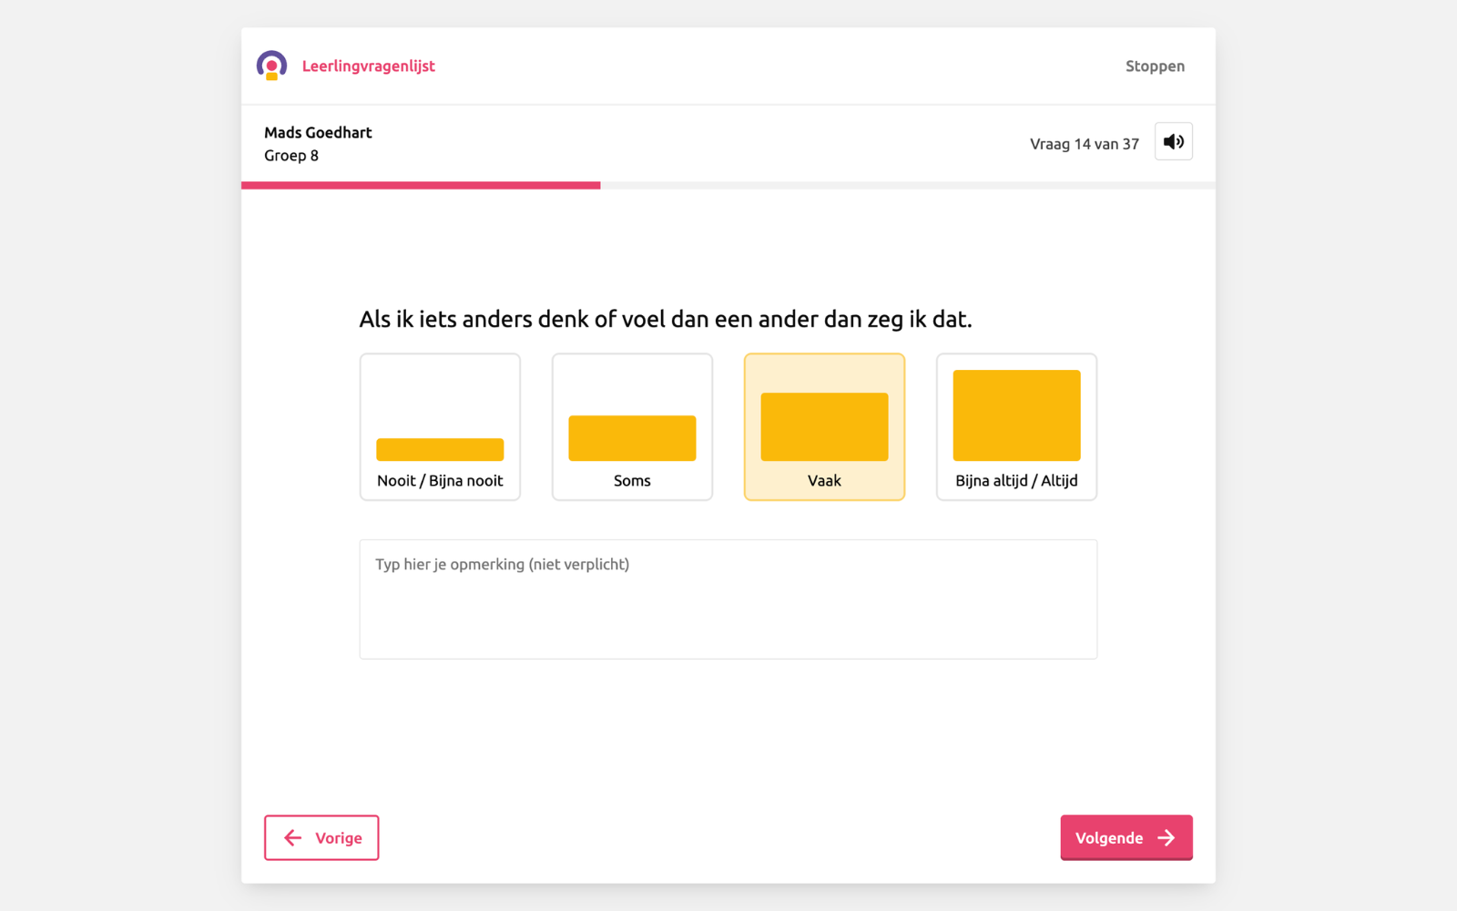This screenshot has width=1457, height=911.
Task: Go back using the Vorige button
Action: (x=321, y=837)
